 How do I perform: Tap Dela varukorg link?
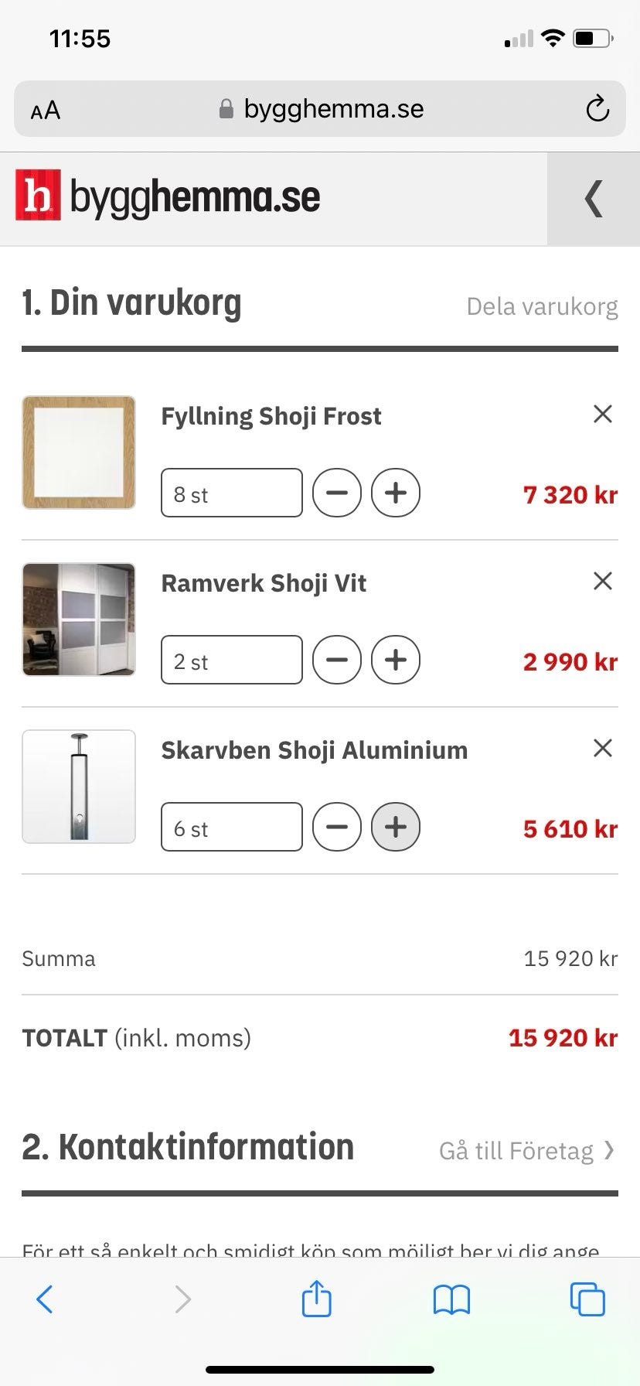coord(542,306)
